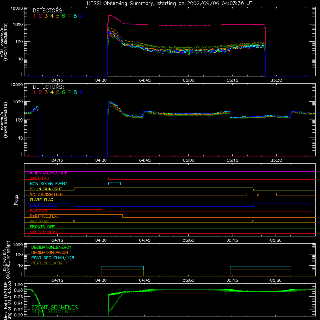Screen dimensions: 320x320
Task: Select detector 5 in front segments legend
Action: point(58,16)
